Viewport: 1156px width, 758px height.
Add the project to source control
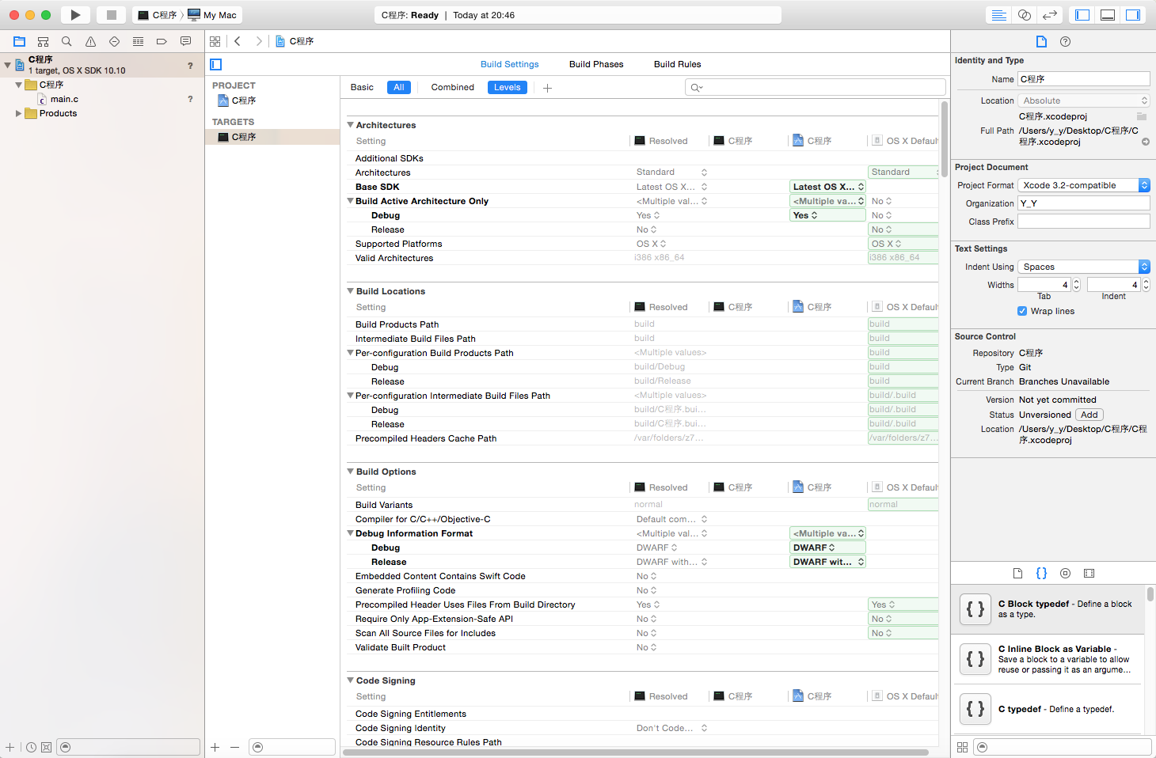click(1089, 415)
